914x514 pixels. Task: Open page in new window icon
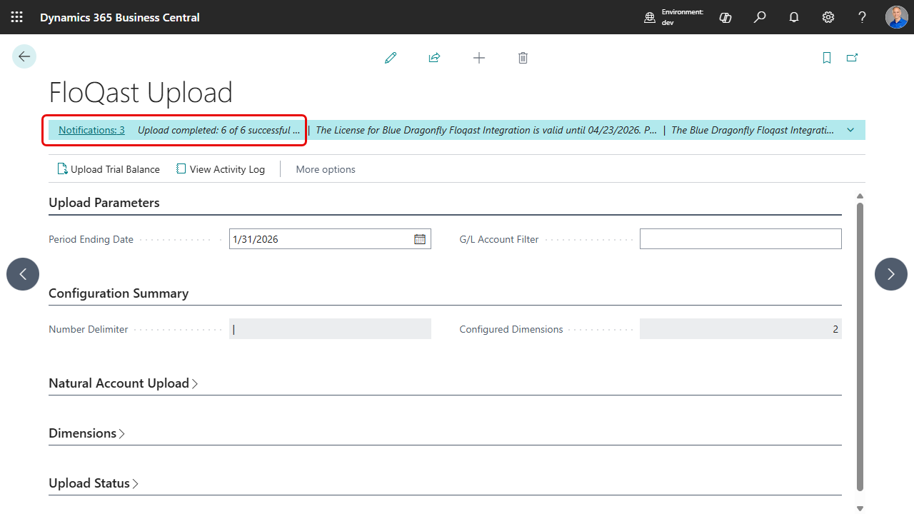click(852, 58)
